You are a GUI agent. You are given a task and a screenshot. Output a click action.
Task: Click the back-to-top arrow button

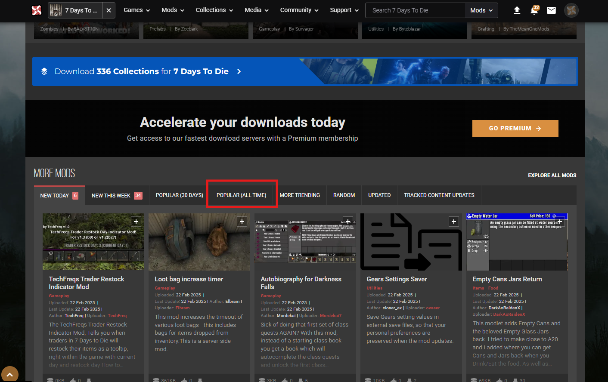[9, 375]
